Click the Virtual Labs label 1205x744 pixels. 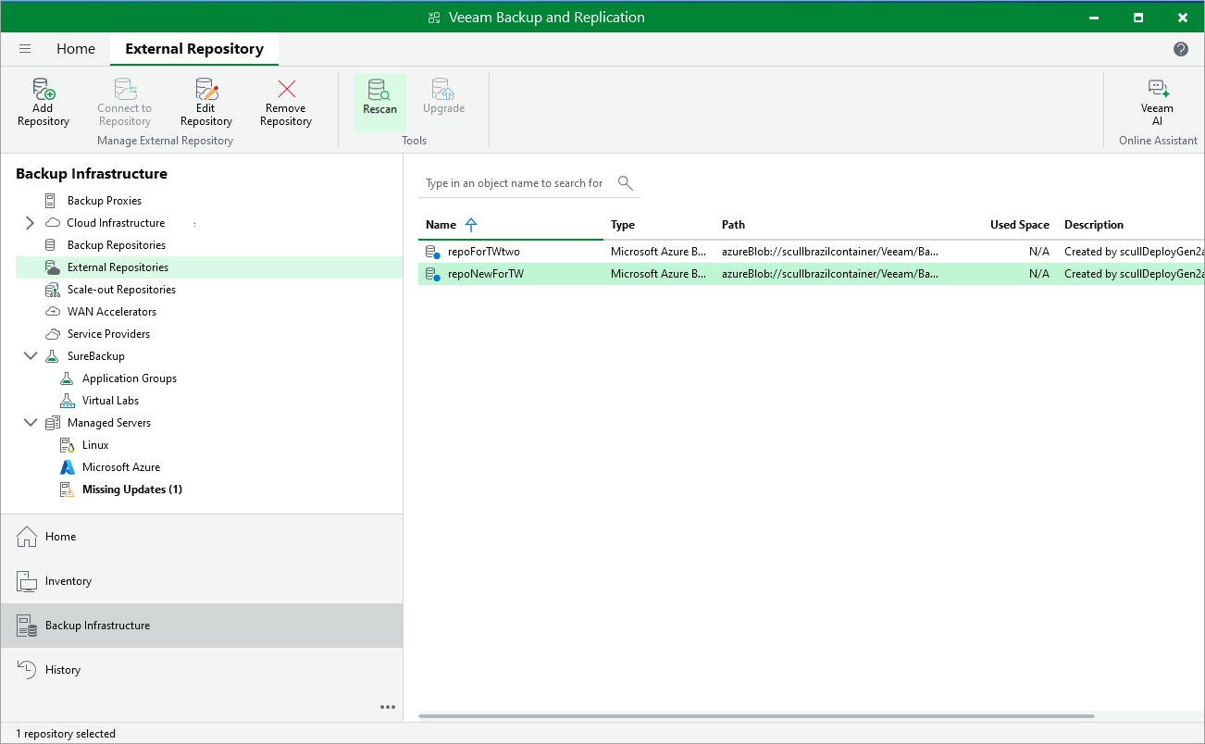pos(111,401)
